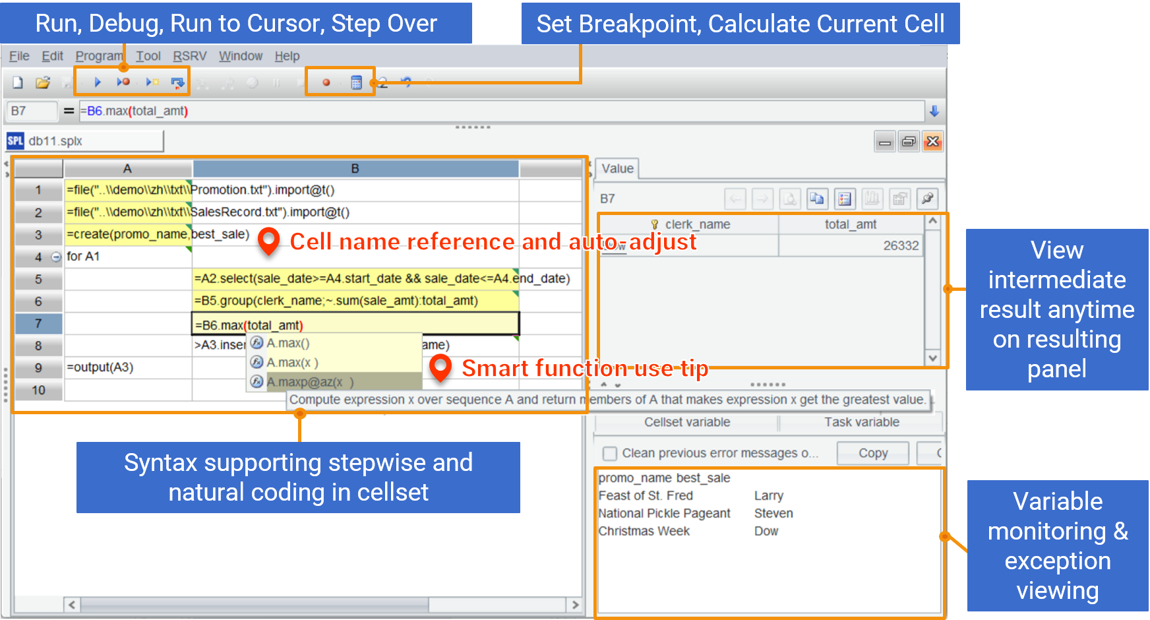Click the copy value icon in Value panel
Image resolution: width=1150 pixels, height=620 pixels.
point(817,199)
